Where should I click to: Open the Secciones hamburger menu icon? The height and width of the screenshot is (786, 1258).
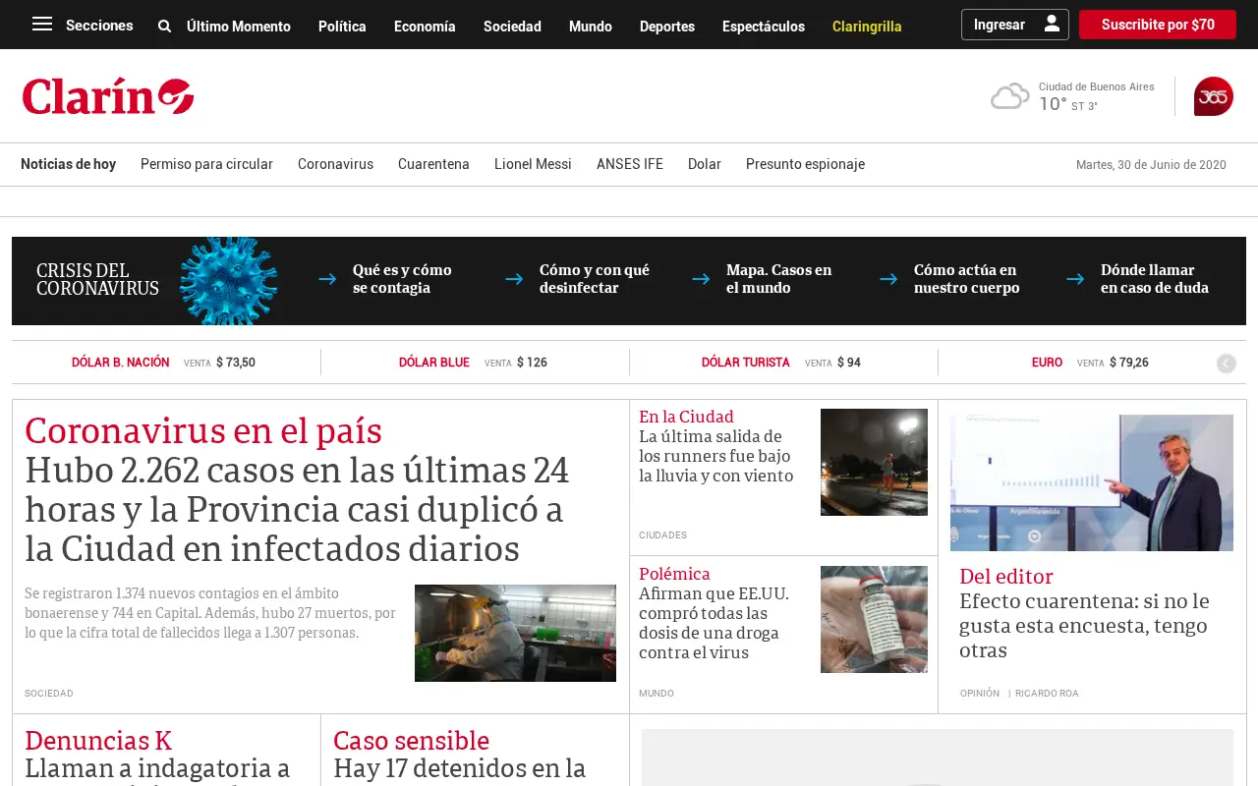click(x=42, y=25)
